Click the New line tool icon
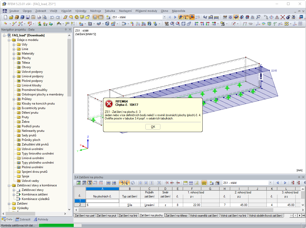Viewport: 306px width, 228px height. (14, 23)
